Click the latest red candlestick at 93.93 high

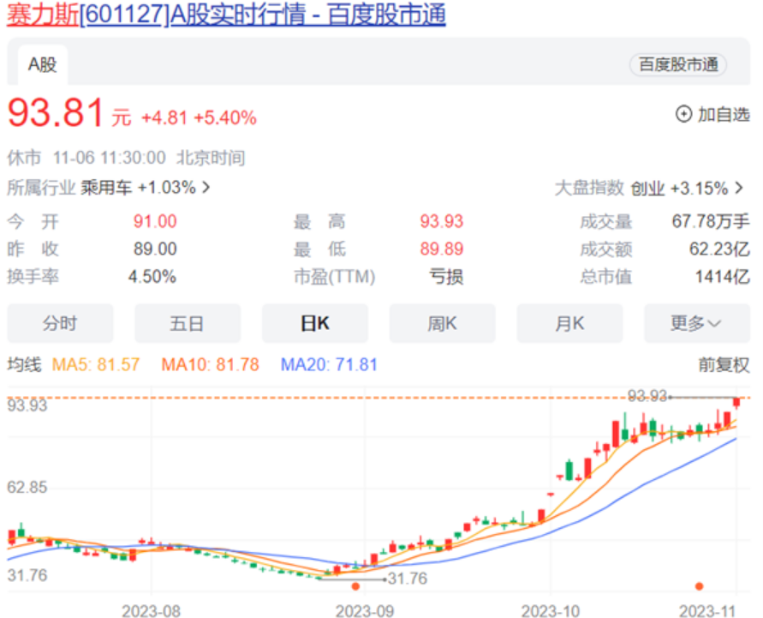(x=736, y=403)
